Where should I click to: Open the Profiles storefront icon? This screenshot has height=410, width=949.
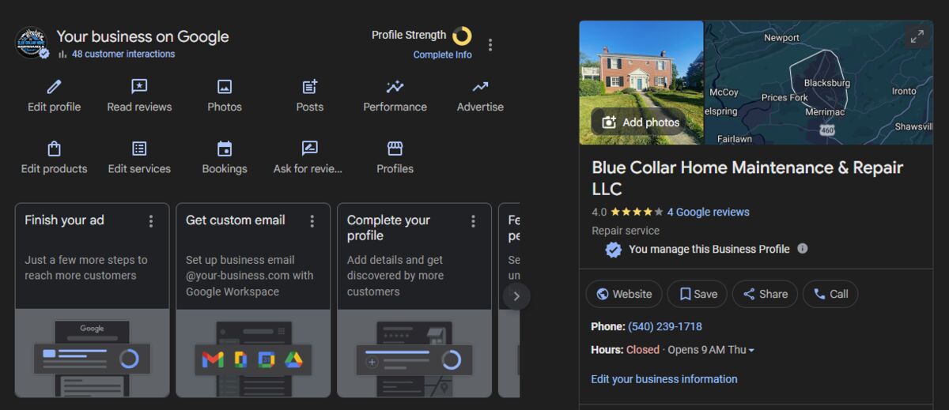click(395, 149)
